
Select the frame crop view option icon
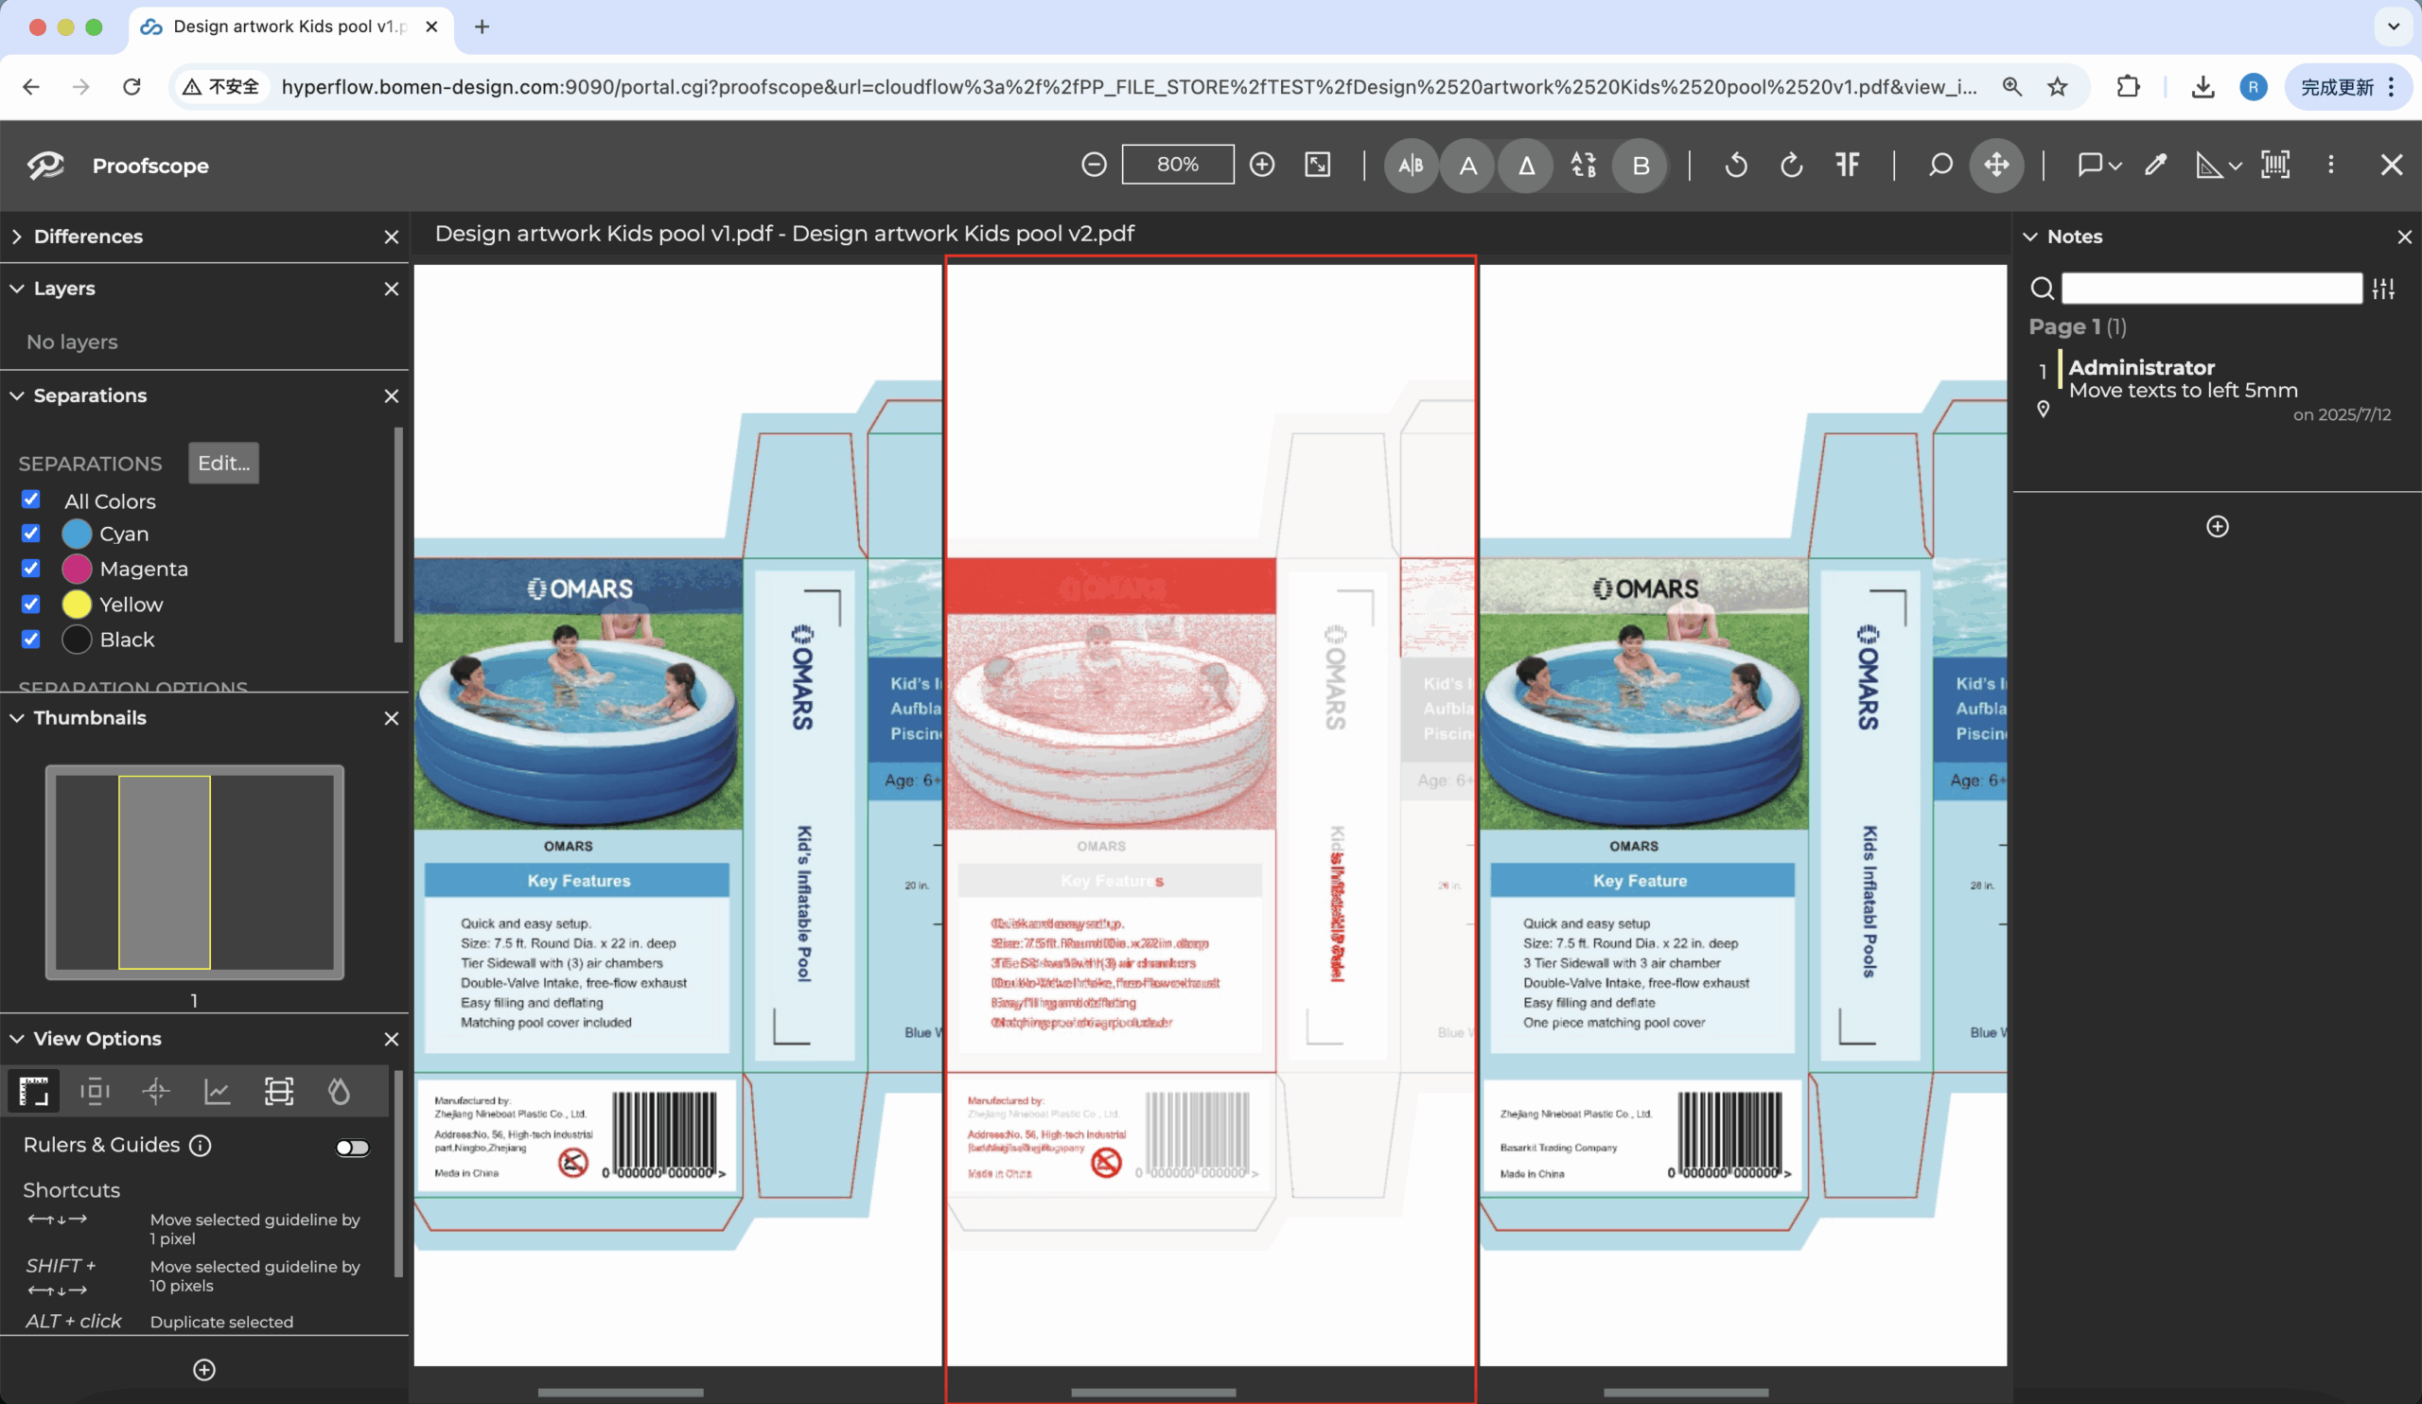(279, 1092)
